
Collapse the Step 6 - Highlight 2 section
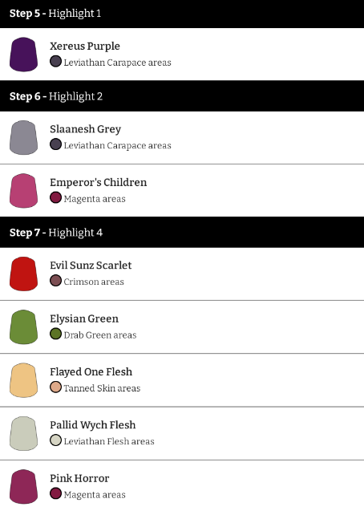[x=182, y=96]
